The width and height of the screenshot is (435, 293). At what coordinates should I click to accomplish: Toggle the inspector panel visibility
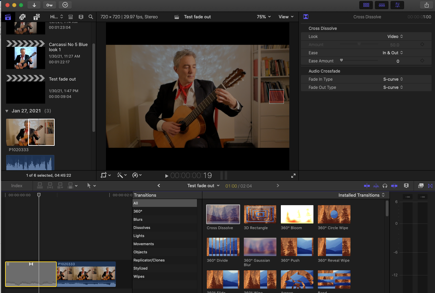click(397, 5)
